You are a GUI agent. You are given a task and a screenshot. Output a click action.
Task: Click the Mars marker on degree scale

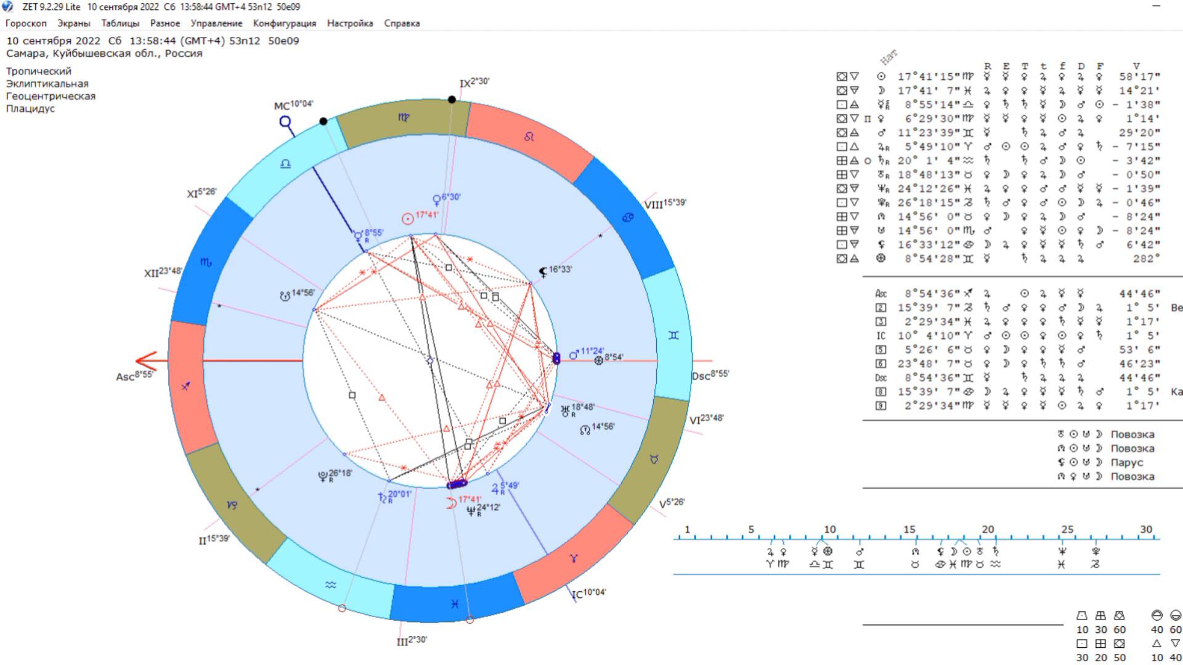(x=860, y=552)
